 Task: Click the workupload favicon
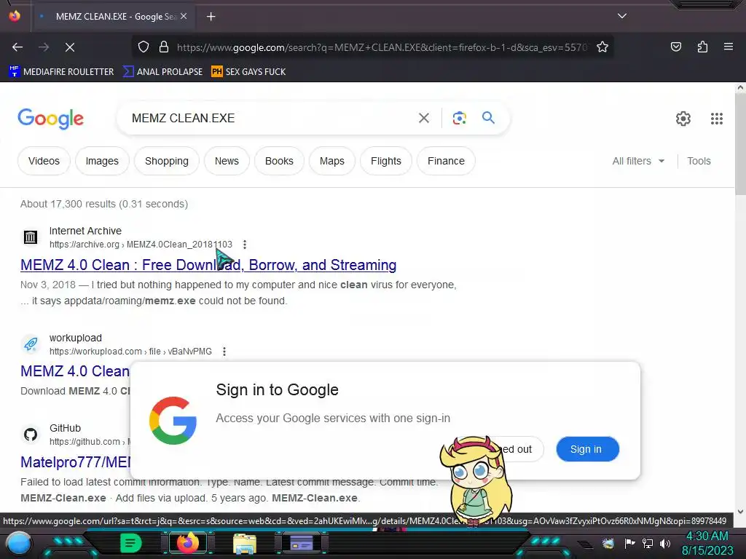[x=31, y=344]
